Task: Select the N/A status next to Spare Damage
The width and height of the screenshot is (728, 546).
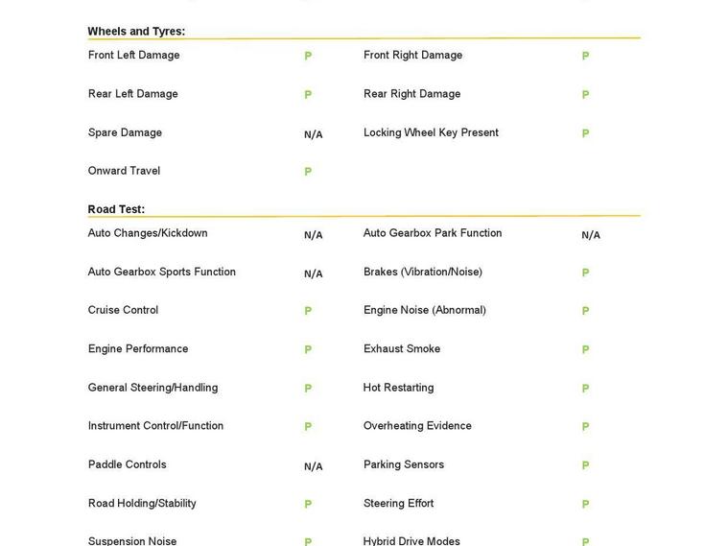Action: click(313, 134)
